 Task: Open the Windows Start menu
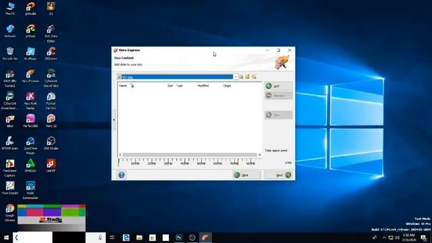click(6, 238)
